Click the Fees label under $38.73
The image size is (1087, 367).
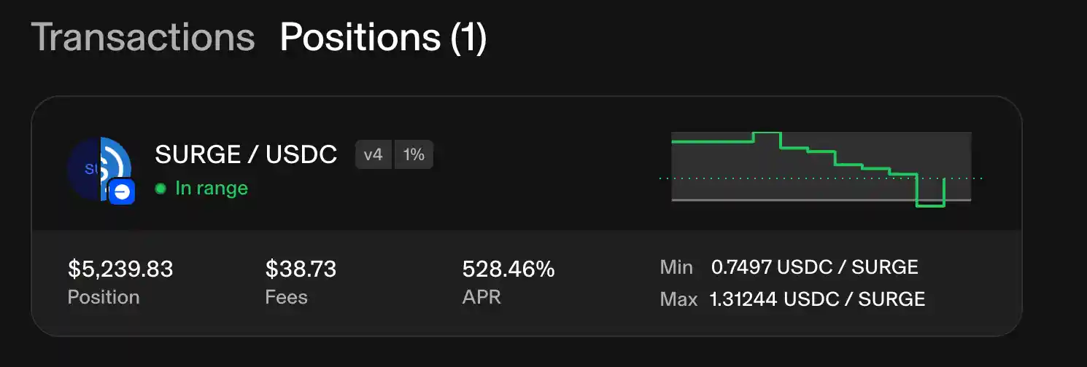tap(286, 297)
